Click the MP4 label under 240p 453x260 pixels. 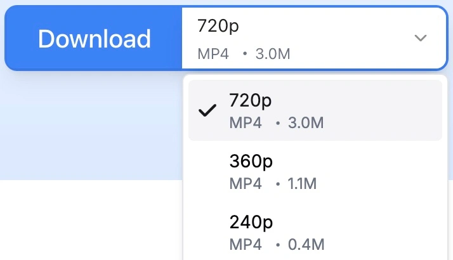pyautogui.click(x=246, y=244)
